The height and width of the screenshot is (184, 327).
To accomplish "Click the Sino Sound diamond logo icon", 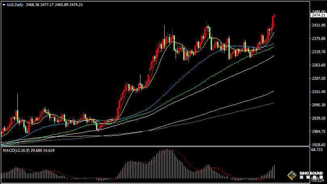I will point(291,176).
